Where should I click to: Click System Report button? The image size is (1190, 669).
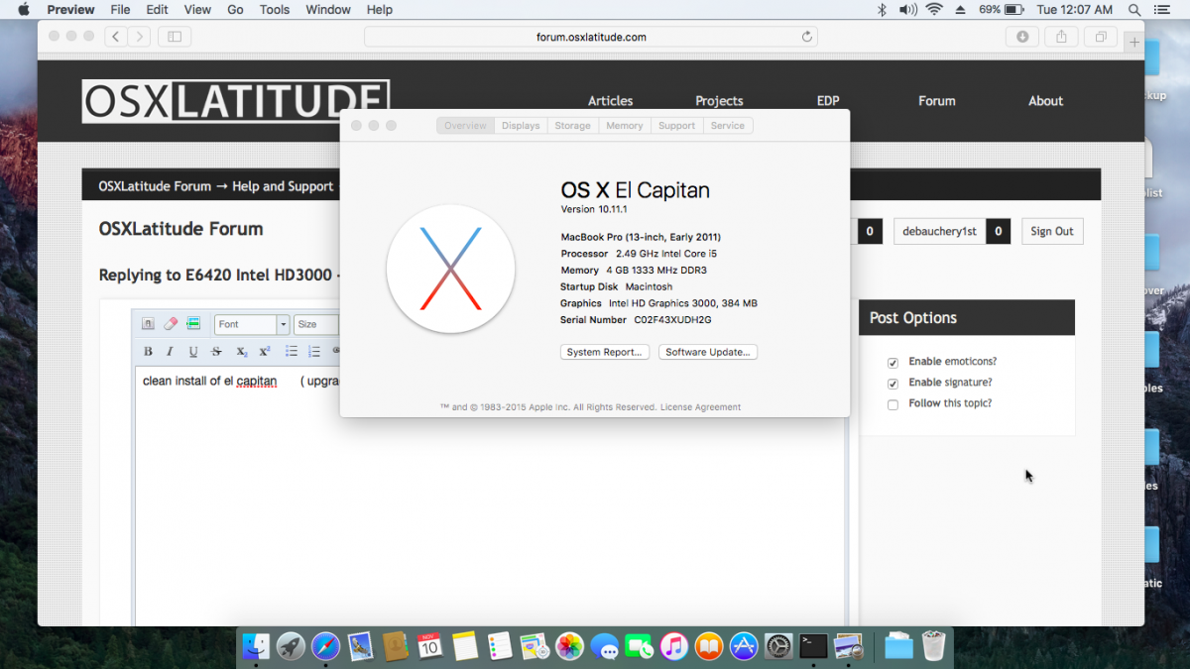coord(605,352)
